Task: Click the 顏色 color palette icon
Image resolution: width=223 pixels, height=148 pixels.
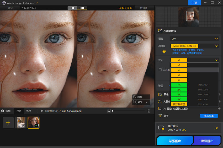Action: tap(160, 94)
